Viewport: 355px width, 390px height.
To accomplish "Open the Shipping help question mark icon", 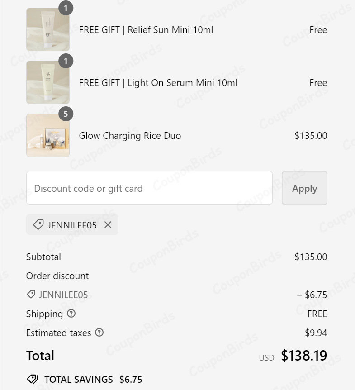I will click(x=71, y=314).
